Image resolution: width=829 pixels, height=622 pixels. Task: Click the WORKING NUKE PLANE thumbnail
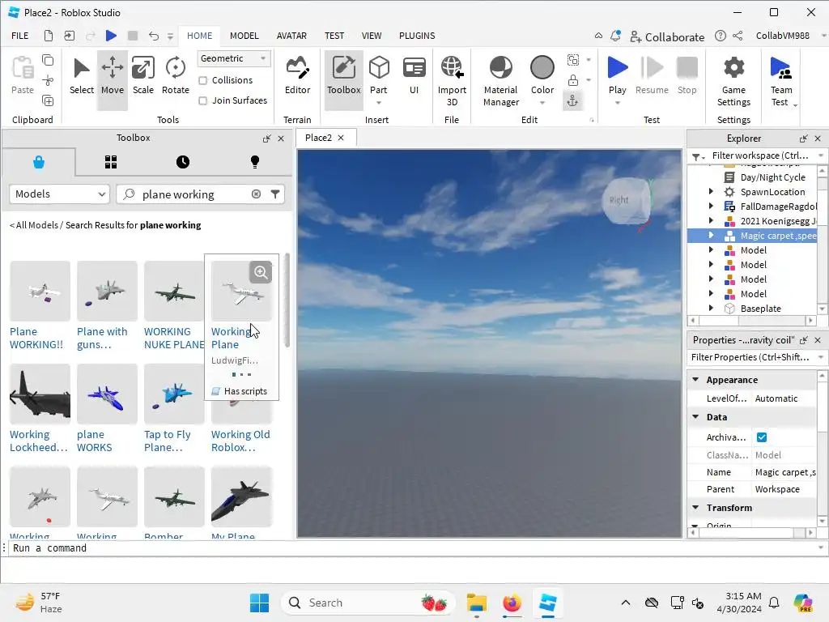point(174,291)
